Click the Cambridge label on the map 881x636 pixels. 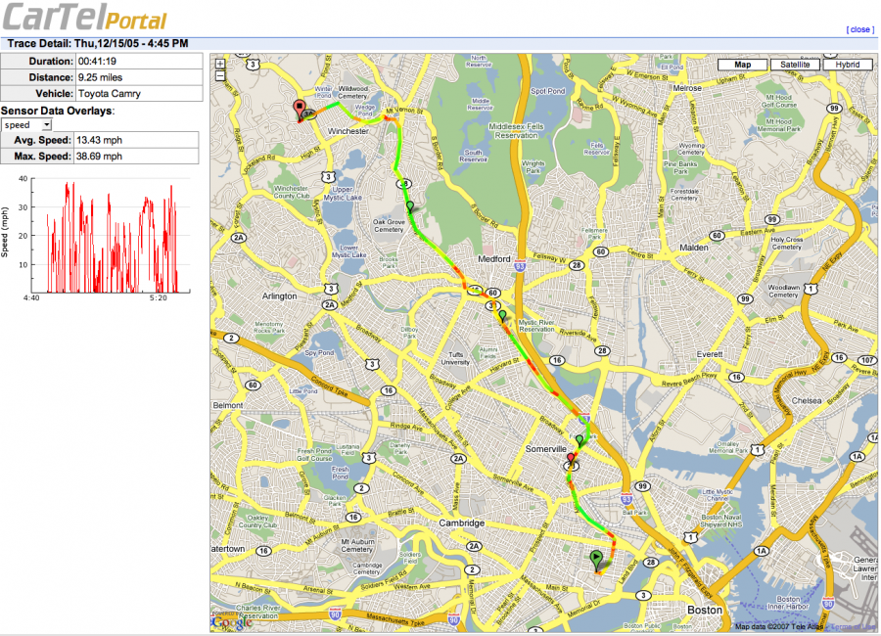click(461, 523)
